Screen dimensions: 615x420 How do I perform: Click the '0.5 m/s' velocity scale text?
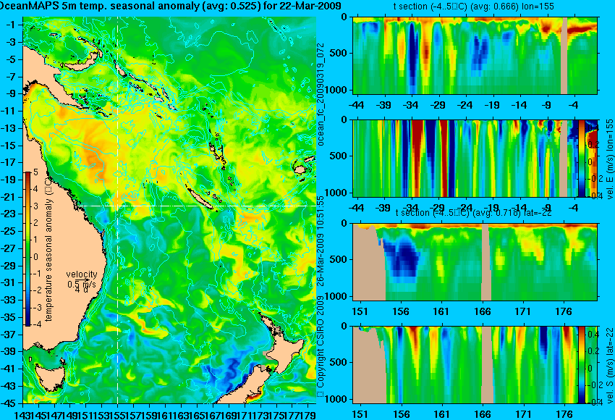pos(82,283)
